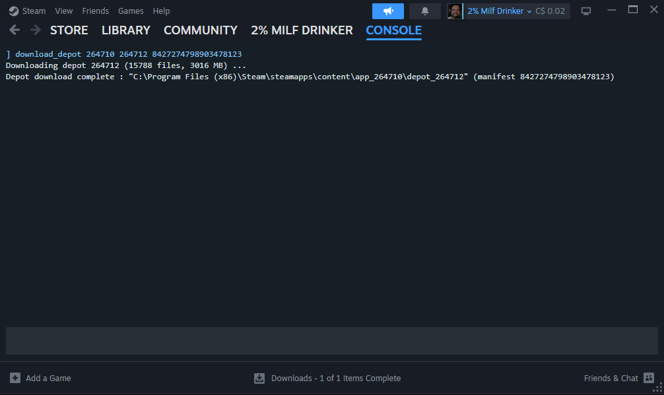The image size is (664, 395).
Task: Open the Games menu
Action: tap(131, 11)
